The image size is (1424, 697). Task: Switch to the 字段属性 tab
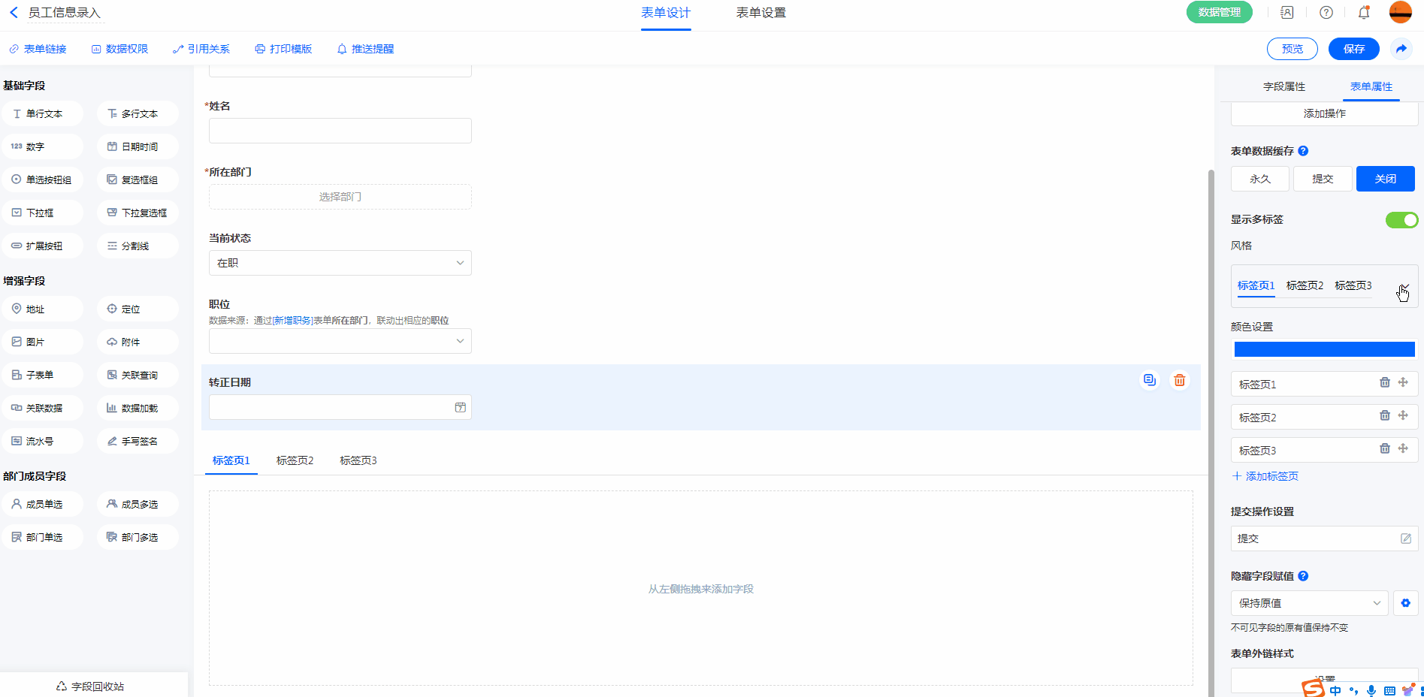coord(1283,86)
